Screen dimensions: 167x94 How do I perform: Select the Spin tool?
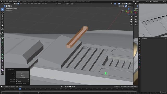[x=2, y=58]
